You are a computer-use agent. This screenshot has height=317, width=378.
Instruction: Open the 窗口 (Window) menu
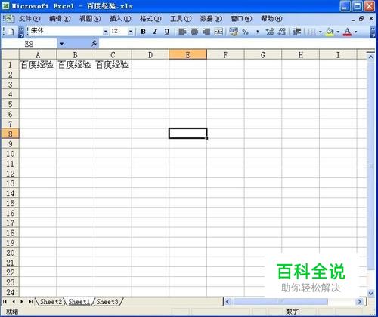[x=241, y=19]
